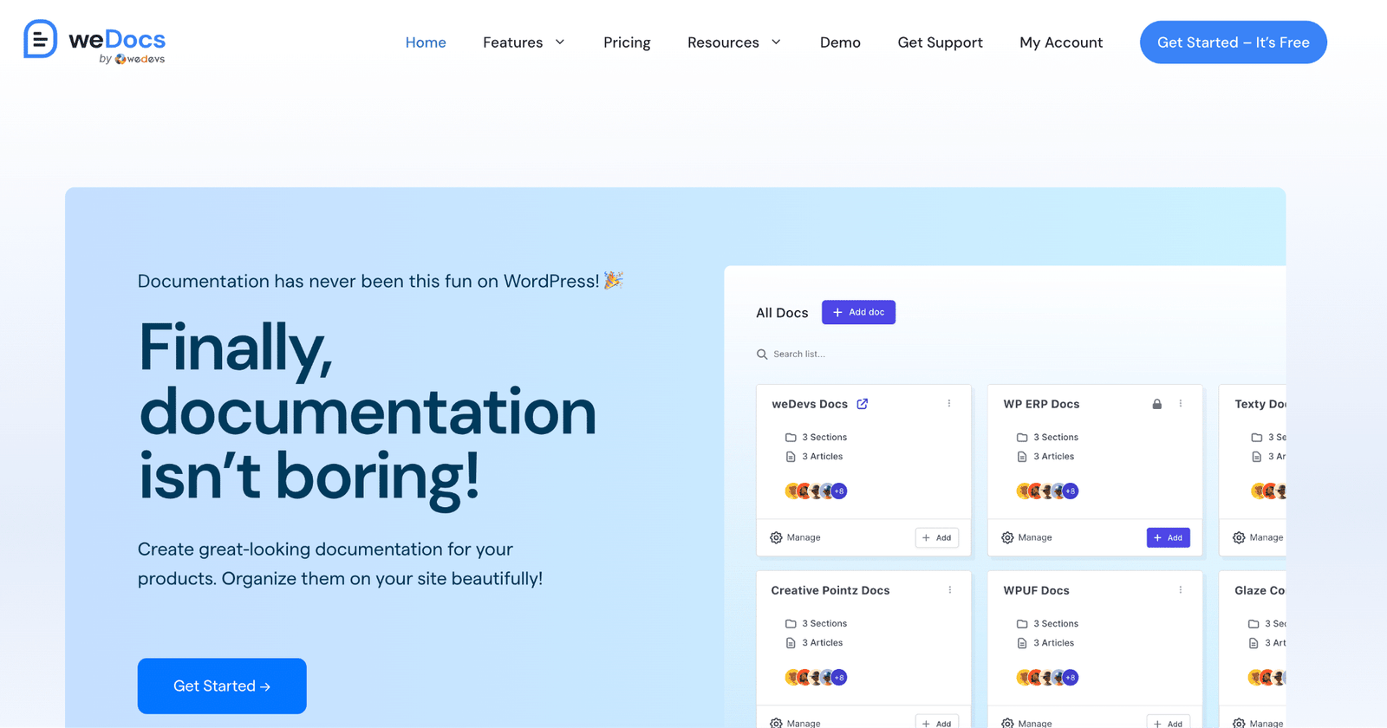
Task: Click '3 Sections' in Creative Pointz Docs card
Action: 824,624
